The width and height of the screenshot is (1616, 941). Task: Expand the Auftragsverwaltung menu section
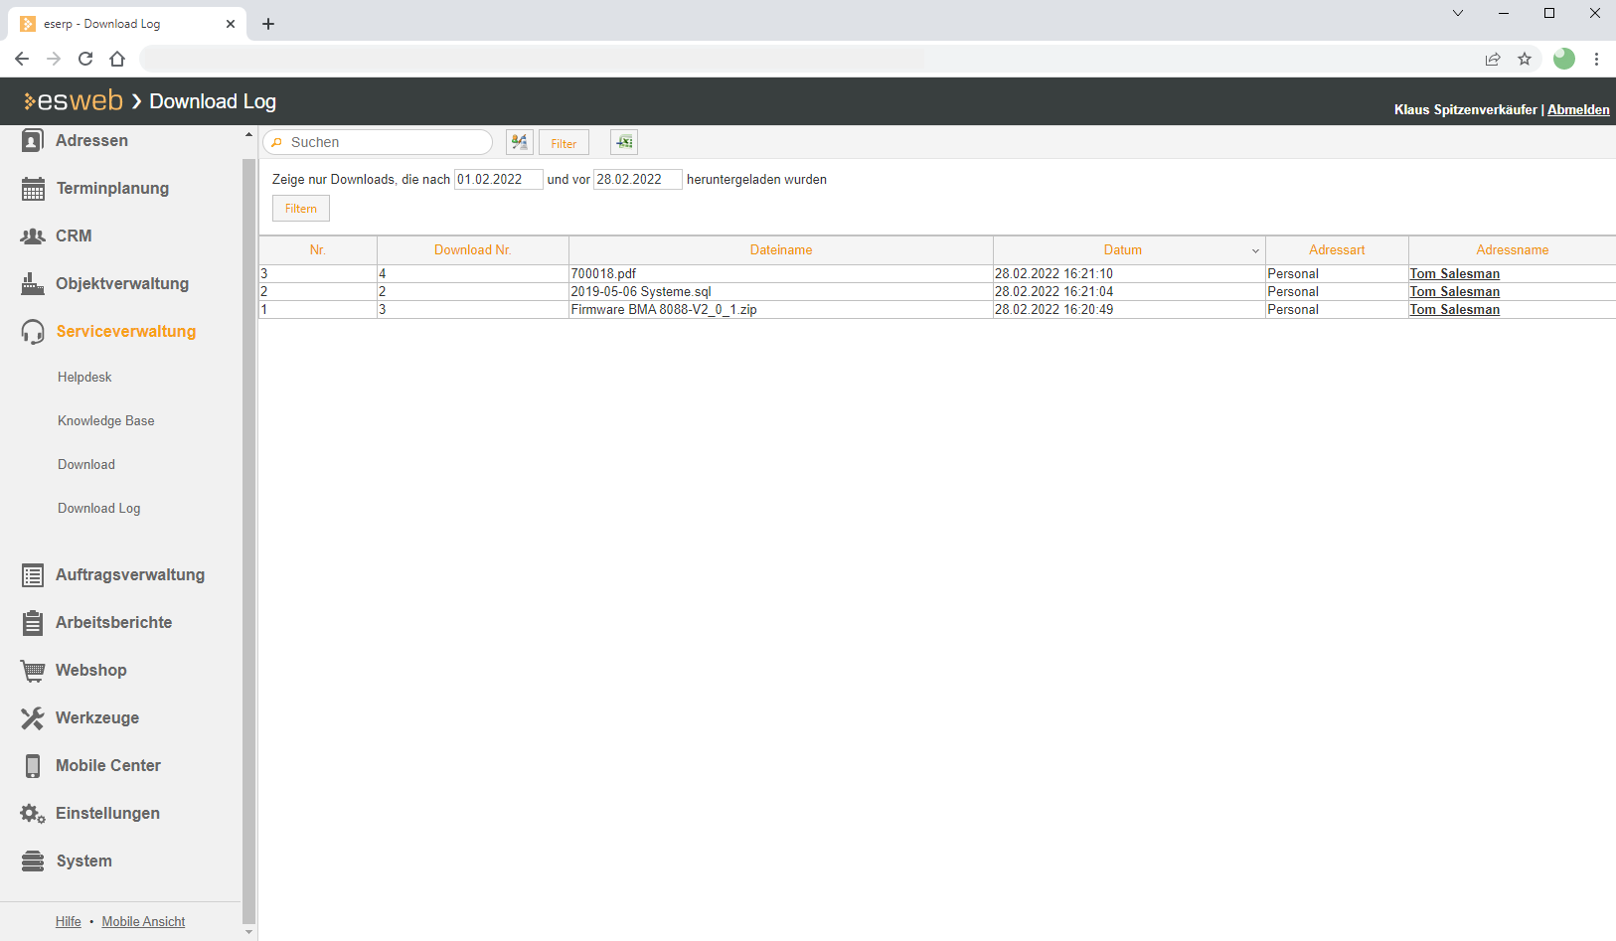tap(129, 575)
